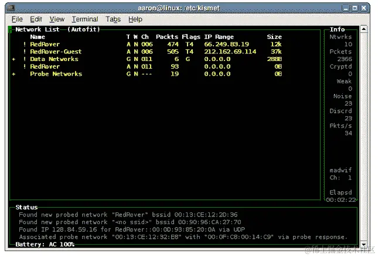Click the Cryptd label in Info panel
The height and width of the screenshot is (257, 378).
click(340, 67)
